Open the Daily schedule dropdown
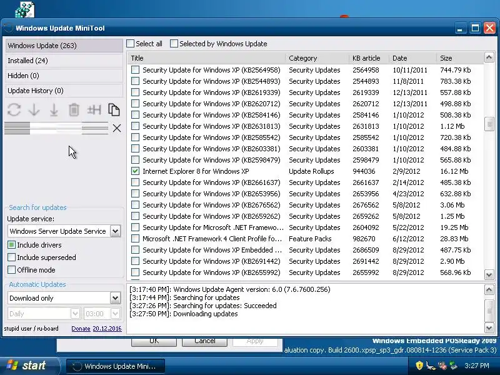 pyautogui.click(x=75, y=314)
